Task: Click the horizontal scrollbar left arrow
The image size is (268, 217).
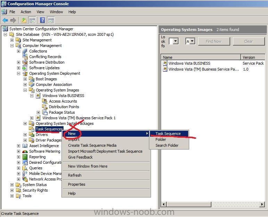Action: point(164,204)
